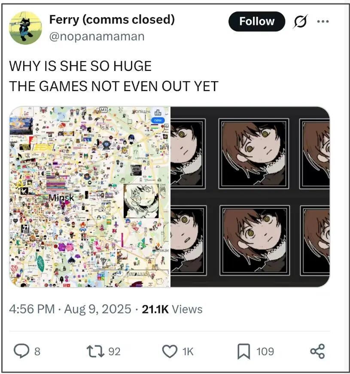Click the reply speech bubble icon
Image resolution: width=350 pixels, height=374 pixels.
[21, 351]
